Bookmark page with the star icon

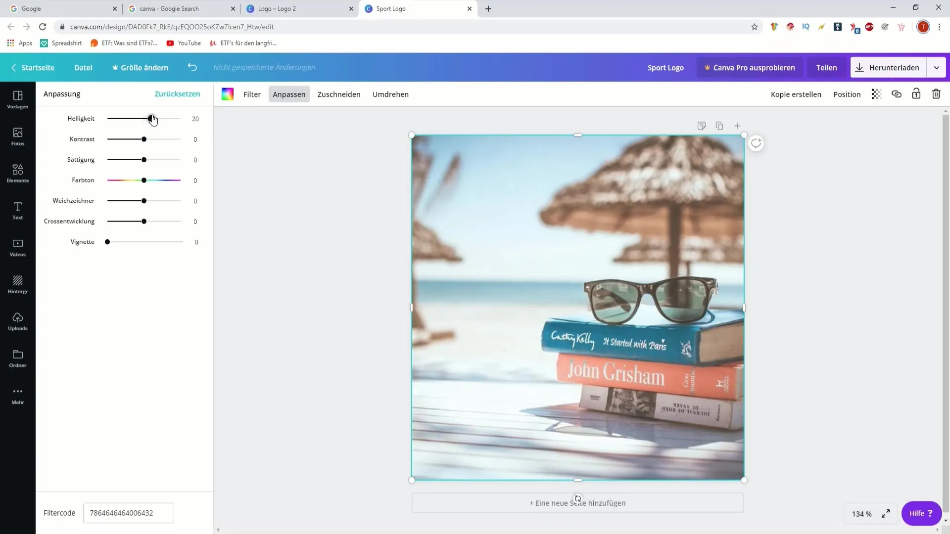755,27
